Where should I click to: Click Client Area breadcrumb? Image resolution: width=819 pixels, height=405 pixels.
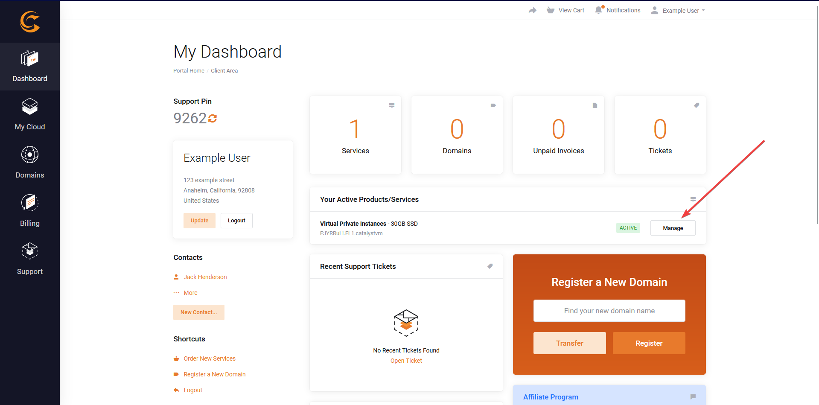[x=224, y=71]
